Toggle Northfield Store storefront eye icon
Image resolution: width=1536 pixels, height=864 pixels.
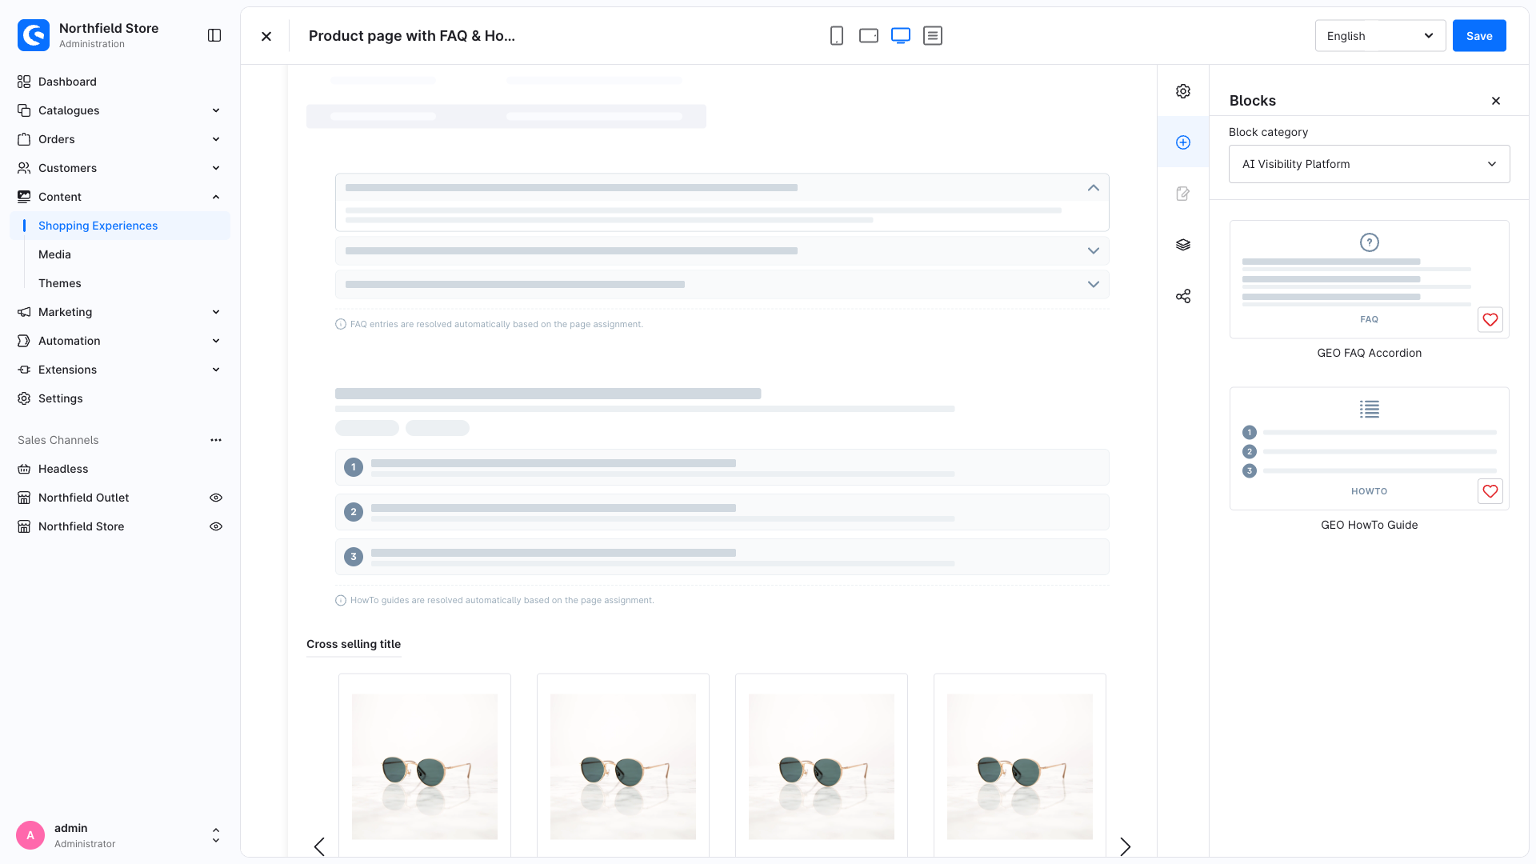tap(216, 526)
